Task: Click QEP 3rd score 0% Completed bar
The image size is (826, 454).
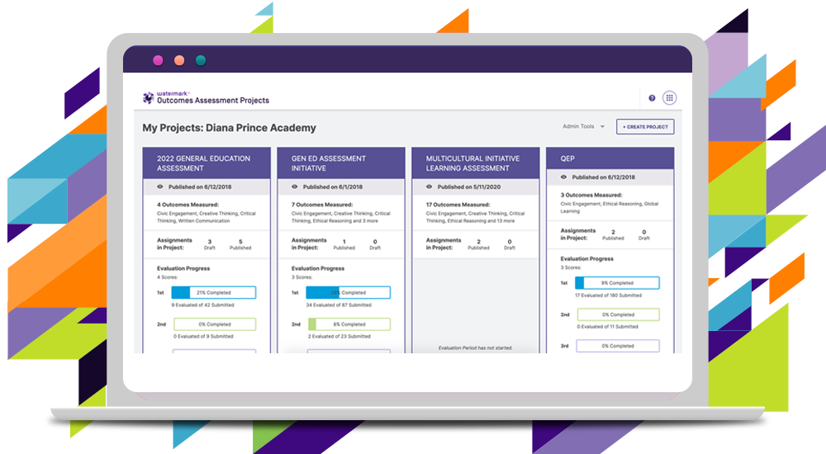Action: (x=618, y=347)
